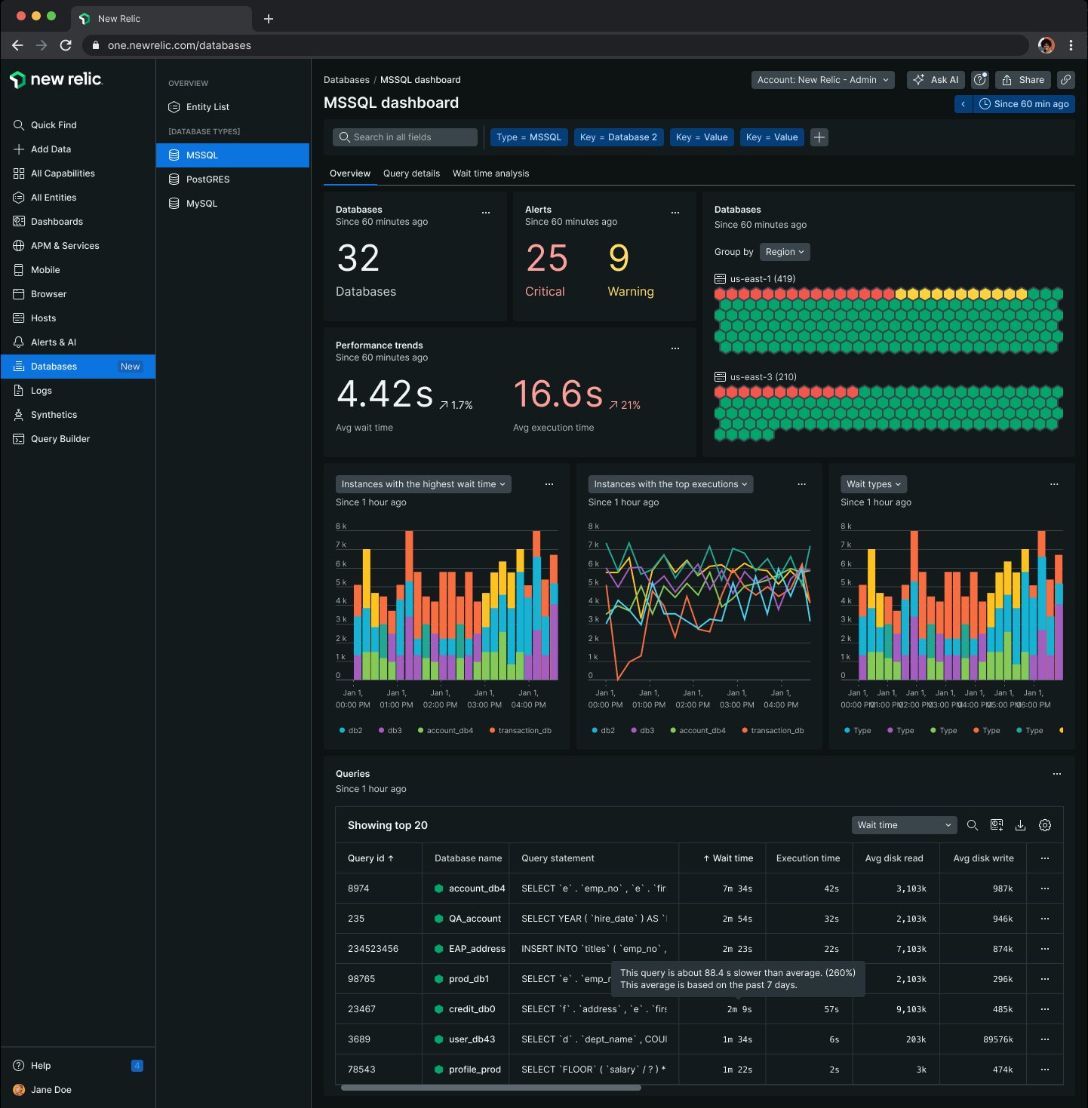Open Instances with the top executions dropdown

point(671,484)
